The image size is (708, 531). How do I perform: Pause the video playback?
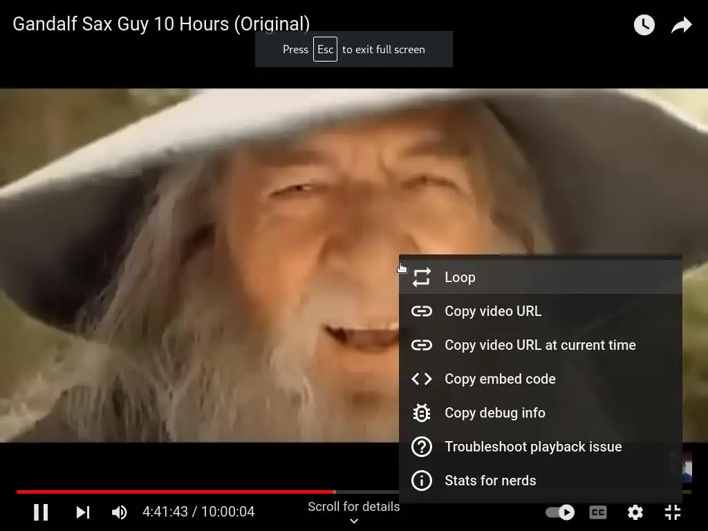pyautogui.click(x=41, y=512)
